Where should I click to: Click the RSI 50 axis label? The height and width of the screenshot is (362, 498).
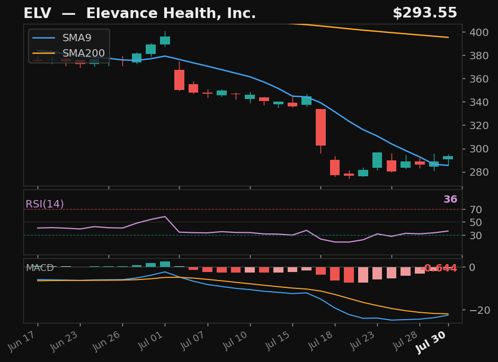click(x=476, y=222)
